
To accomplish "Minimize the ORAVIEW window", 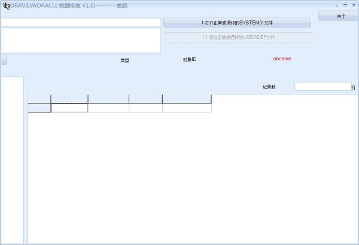I will pyautogui.click(x=336, y=5).
